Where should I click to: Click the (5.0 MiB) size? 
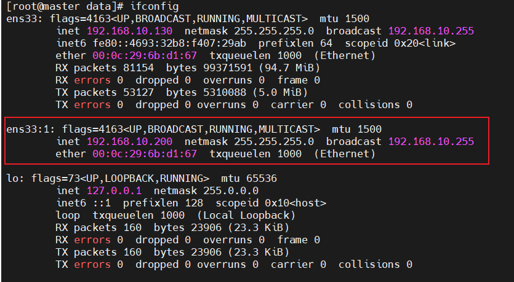280,93
